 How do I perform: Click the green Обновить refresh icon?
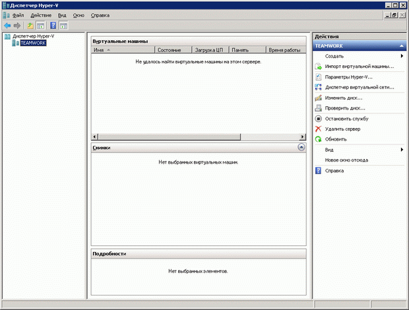319,139
